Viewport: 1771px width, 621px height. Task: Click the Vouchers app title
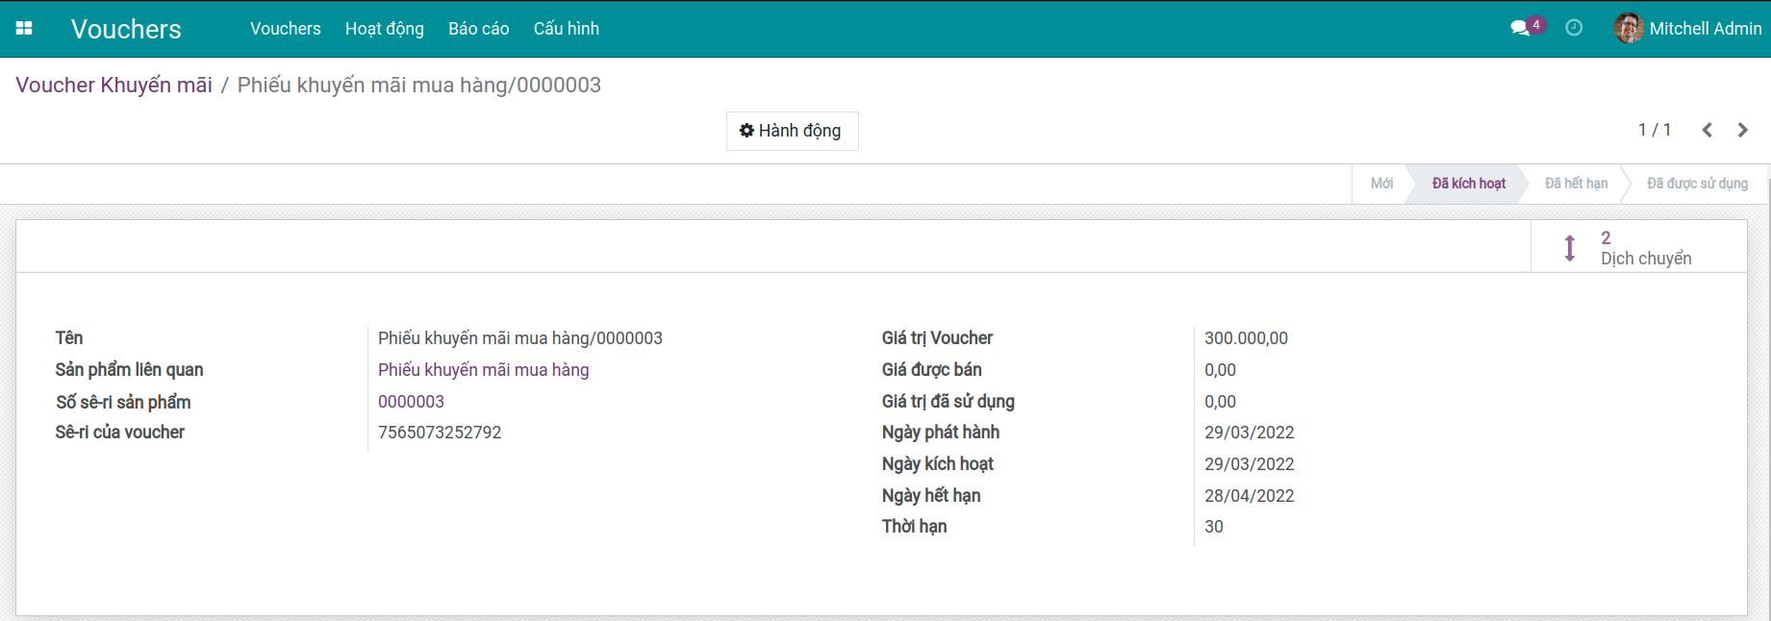(x=126, y=29)
